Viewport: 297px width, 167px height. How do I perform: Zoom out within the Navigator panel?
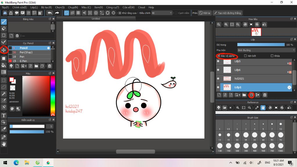[x=238, y=24]
